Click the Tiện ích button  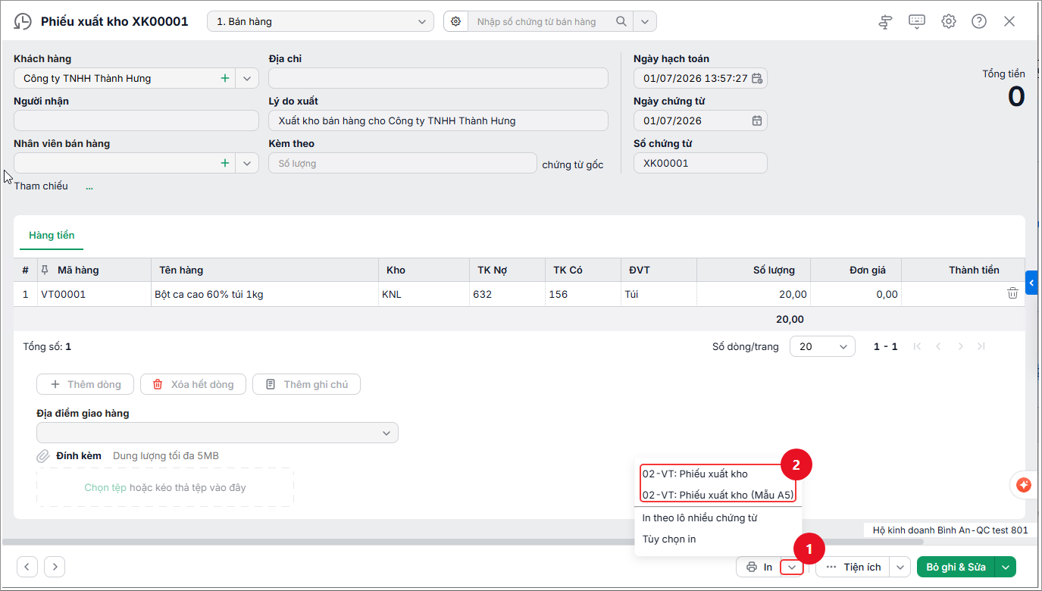coord(853,567)
